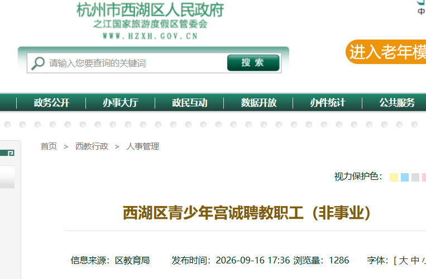
Task: Click the publish time 2026-09-16 17:36
Action: point(253,260)
